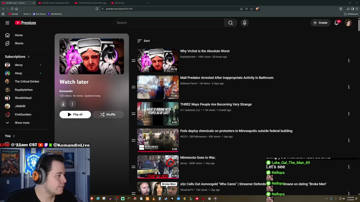
Task: Open All Bookmarks folder
Action: (x=351, y=14)
